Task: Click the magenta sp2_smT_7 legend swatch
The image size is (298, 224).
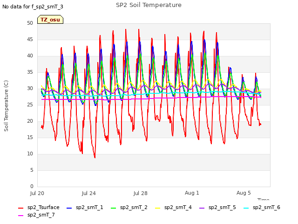Action: (x=20, y=216)
